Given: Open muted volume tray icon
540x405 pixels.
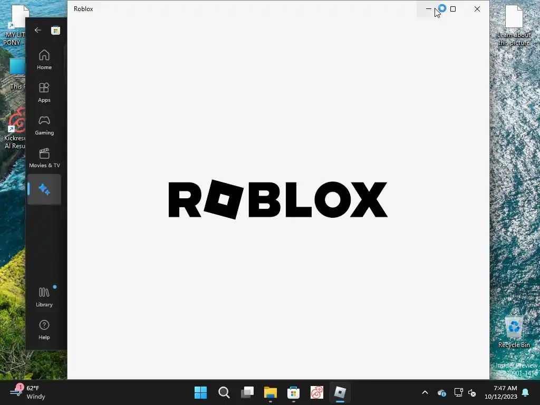Looking at the screenshot, I should tap(472, 392).
